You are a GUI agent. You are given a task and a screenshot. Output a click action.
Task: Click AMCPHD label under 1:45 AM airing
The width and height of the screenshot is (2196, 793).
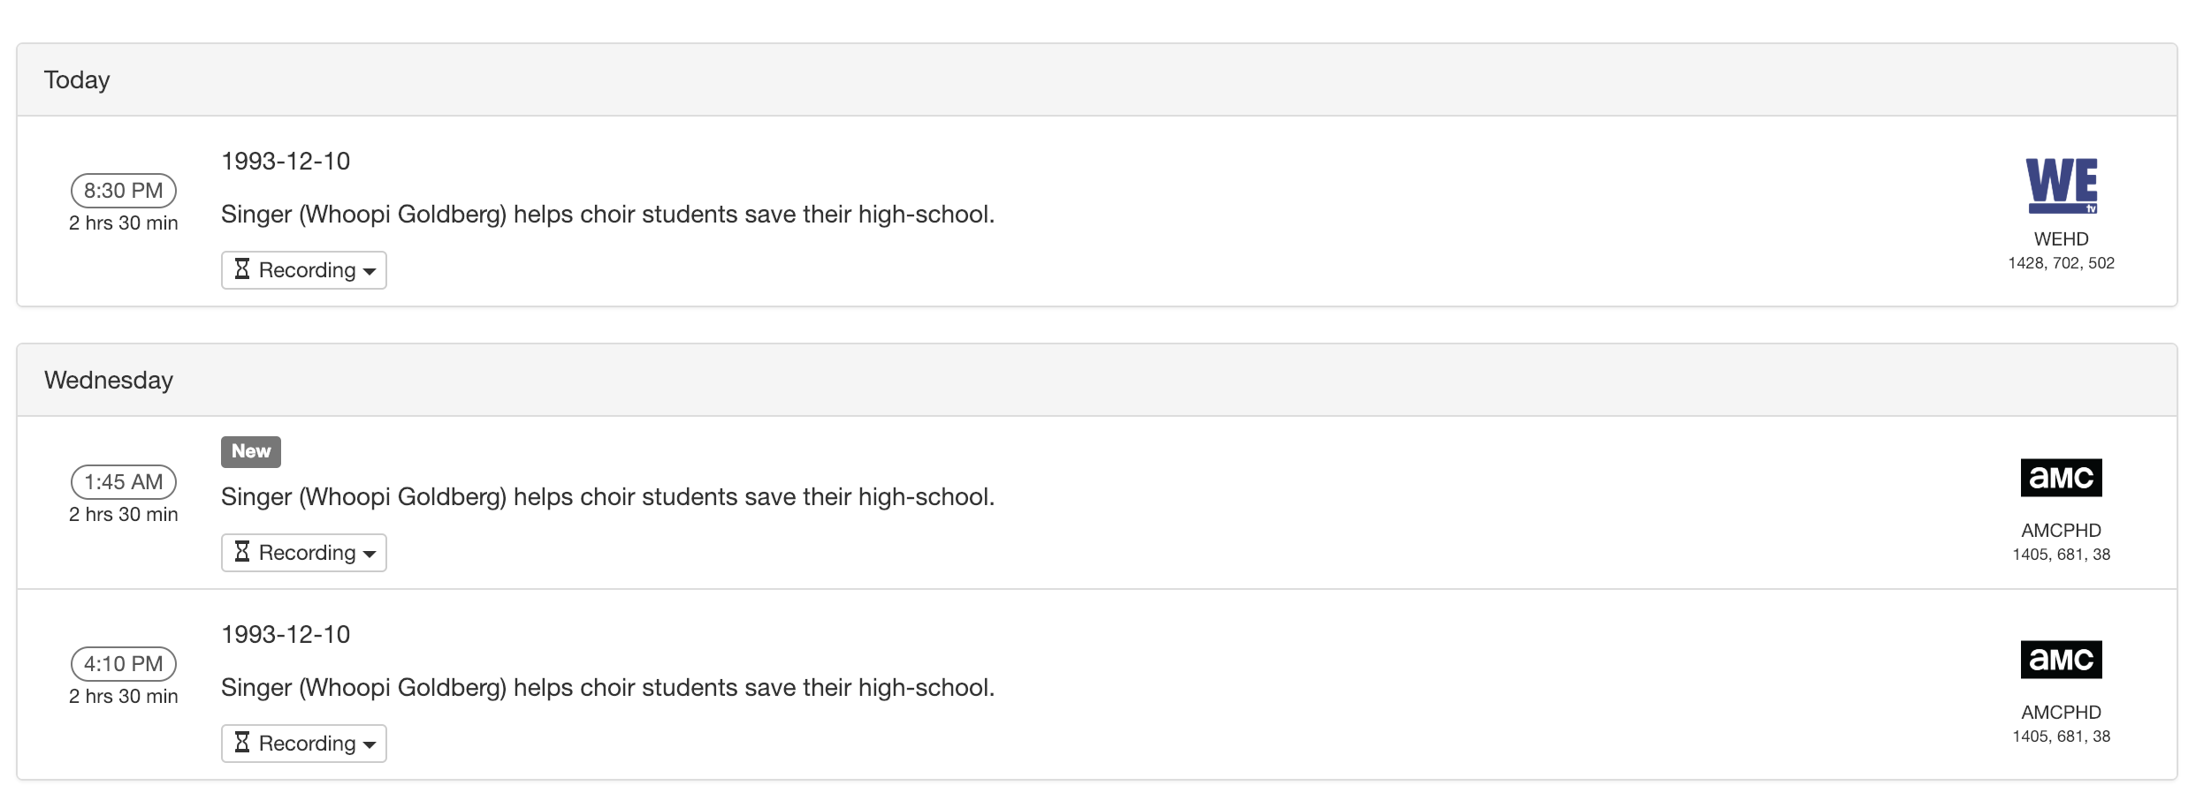2061,531
